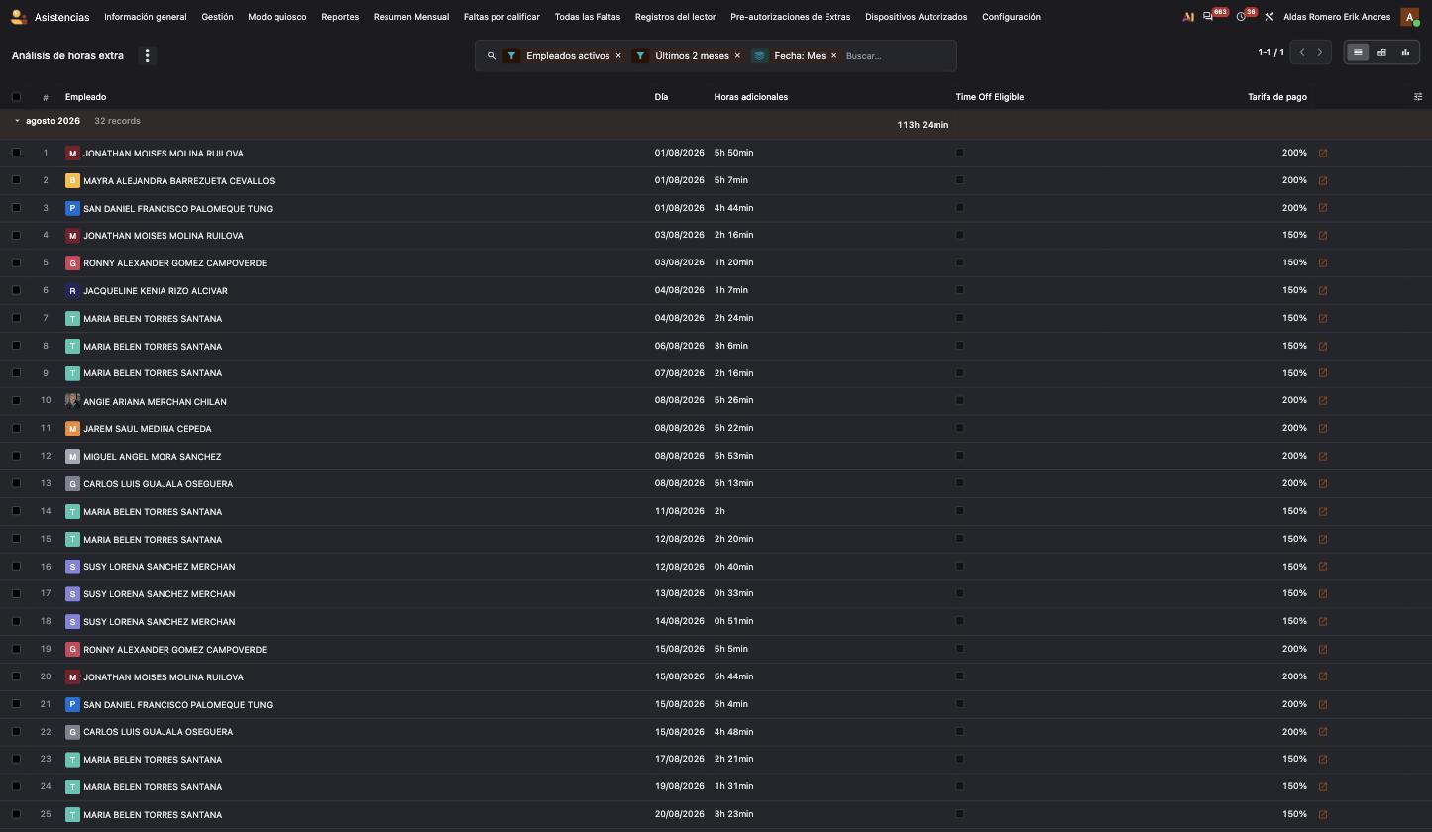1432x832 pixels.
Task: Check the row checkbox for MAYRA ALEJANDRA BARREZUETA
Action: pos(16,180)
